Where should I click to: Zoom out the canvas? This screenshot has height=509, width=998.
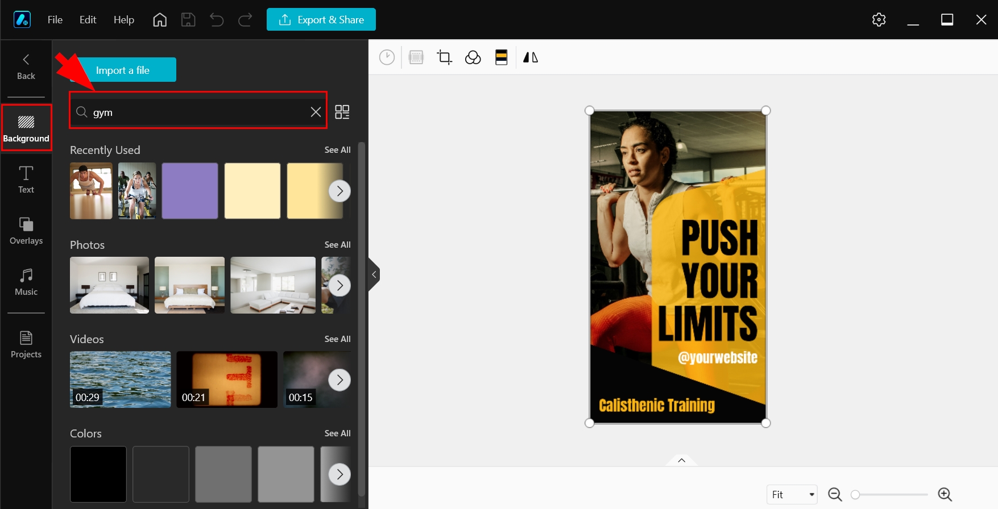[x=835, y=495]
